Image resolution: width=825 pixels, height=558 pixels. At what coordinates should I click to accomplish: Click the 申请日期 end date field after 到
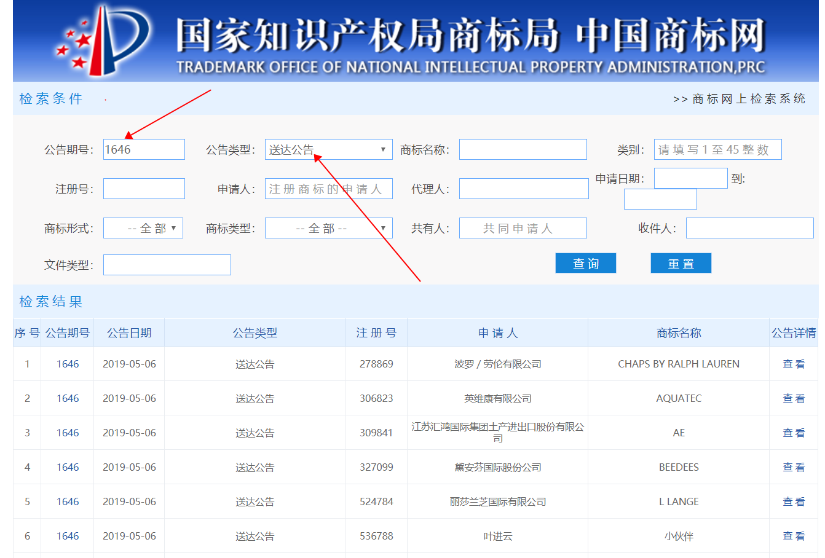pos(660,199)
